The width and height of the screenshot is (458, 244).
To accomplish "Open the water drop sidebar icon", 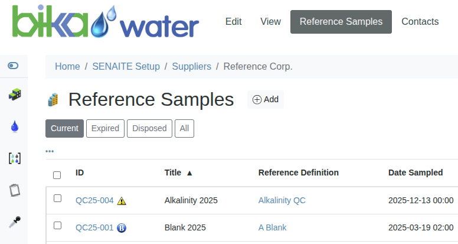I will [14, 126].
